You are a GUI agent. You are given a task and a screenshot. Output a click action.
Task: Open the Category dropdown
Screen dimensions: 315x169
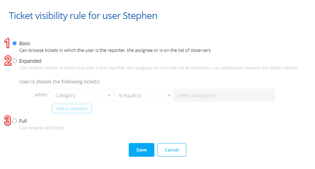82,95
